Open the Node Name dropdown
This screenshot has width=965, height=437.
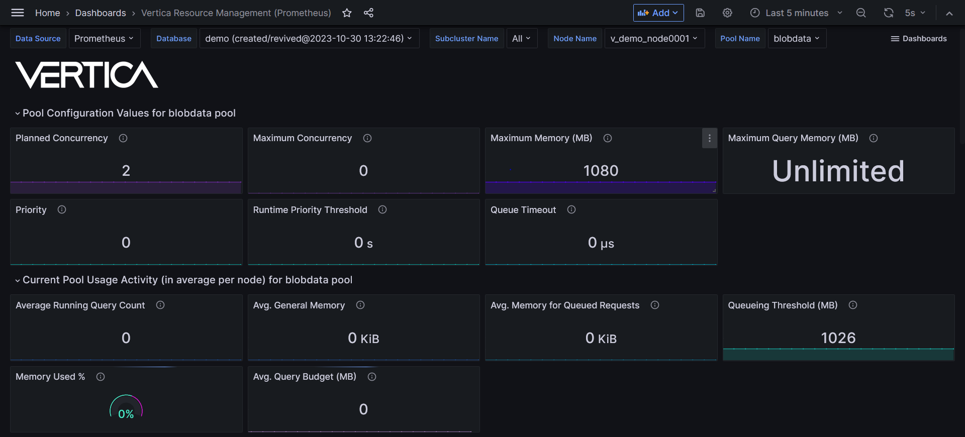pyautogui.click(x=654, y=39)
